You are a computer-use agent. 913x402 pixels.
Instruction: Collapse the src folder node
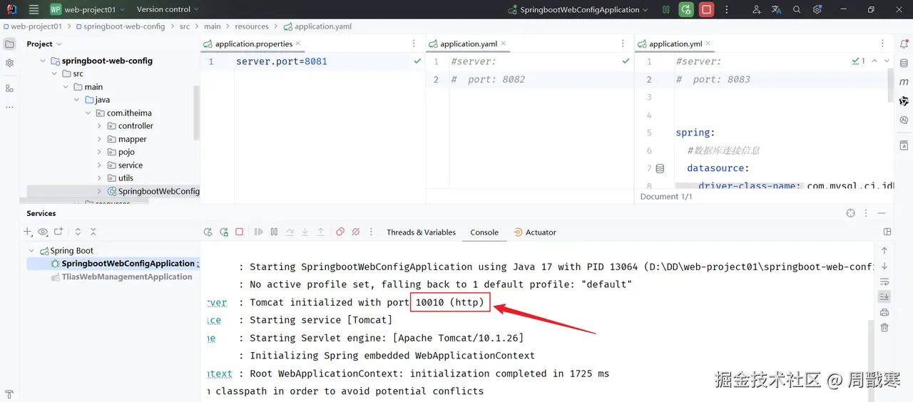(54, 74)
